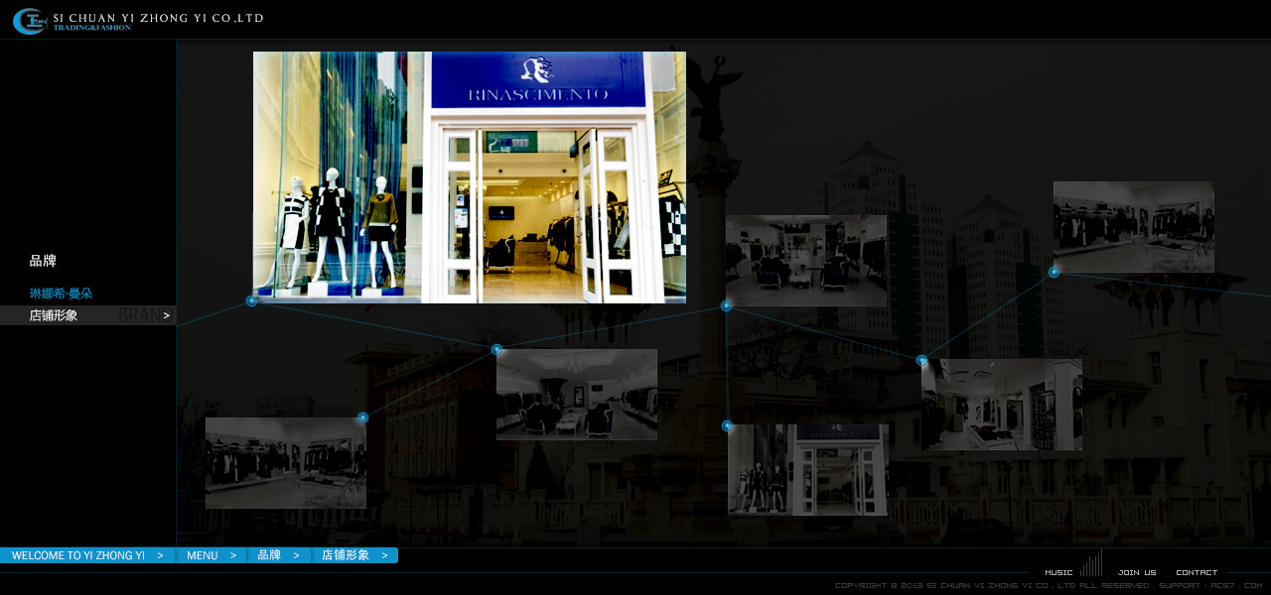
Task: Open the grayscale thumbnail at the far right top
Action: (x=1134, y=227)
